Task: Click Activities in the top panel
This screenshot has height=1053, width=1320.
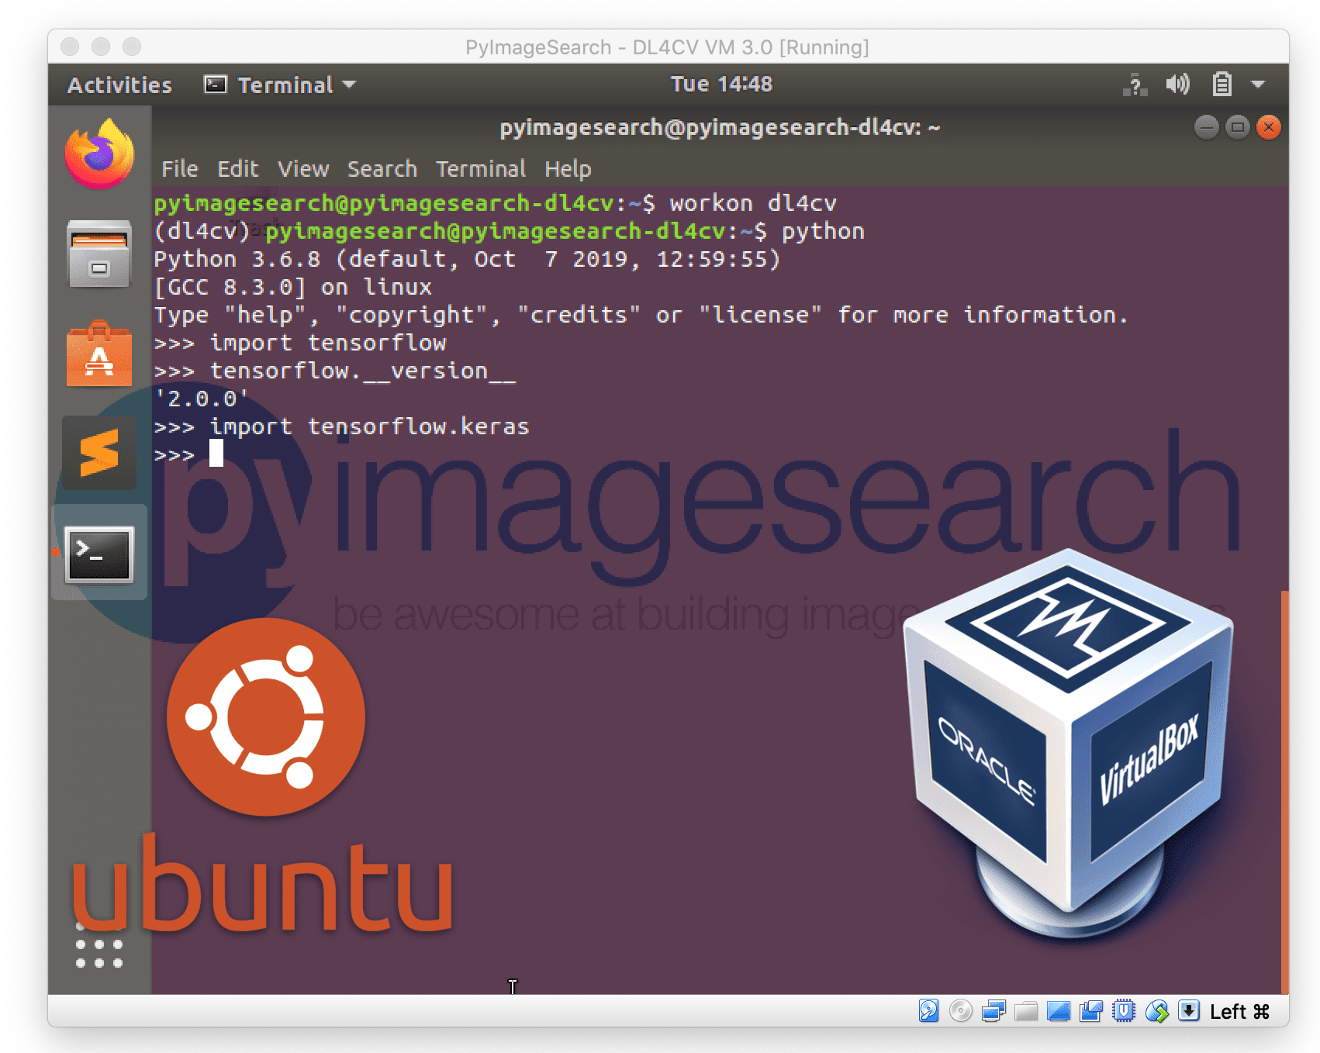Action: tap(119, 84)
